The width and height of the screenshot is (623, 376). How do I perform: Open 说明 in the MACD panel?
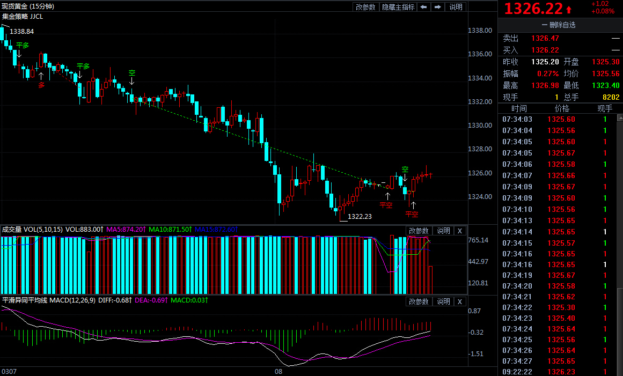click(443, 301)
